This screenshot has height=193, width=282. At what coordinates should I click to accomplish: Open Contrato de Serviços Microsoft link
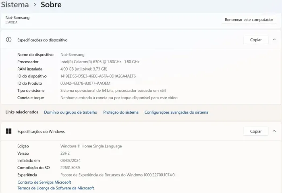point(44,182)
